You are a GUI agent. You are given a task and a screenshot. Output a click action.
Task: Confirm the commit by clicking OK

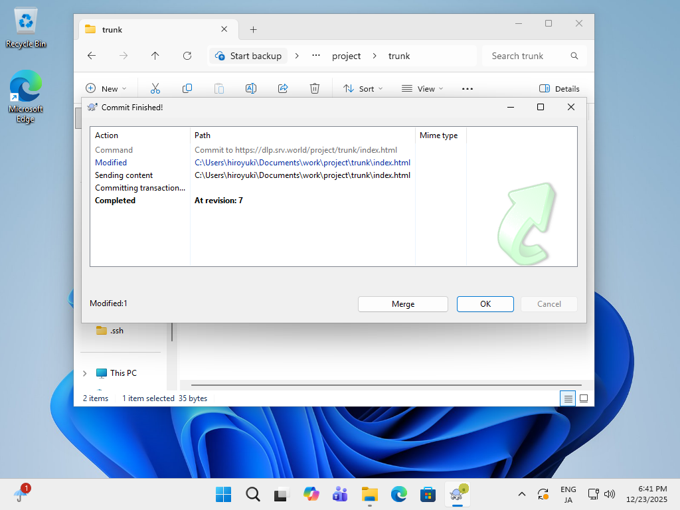(x=485, y=303)
